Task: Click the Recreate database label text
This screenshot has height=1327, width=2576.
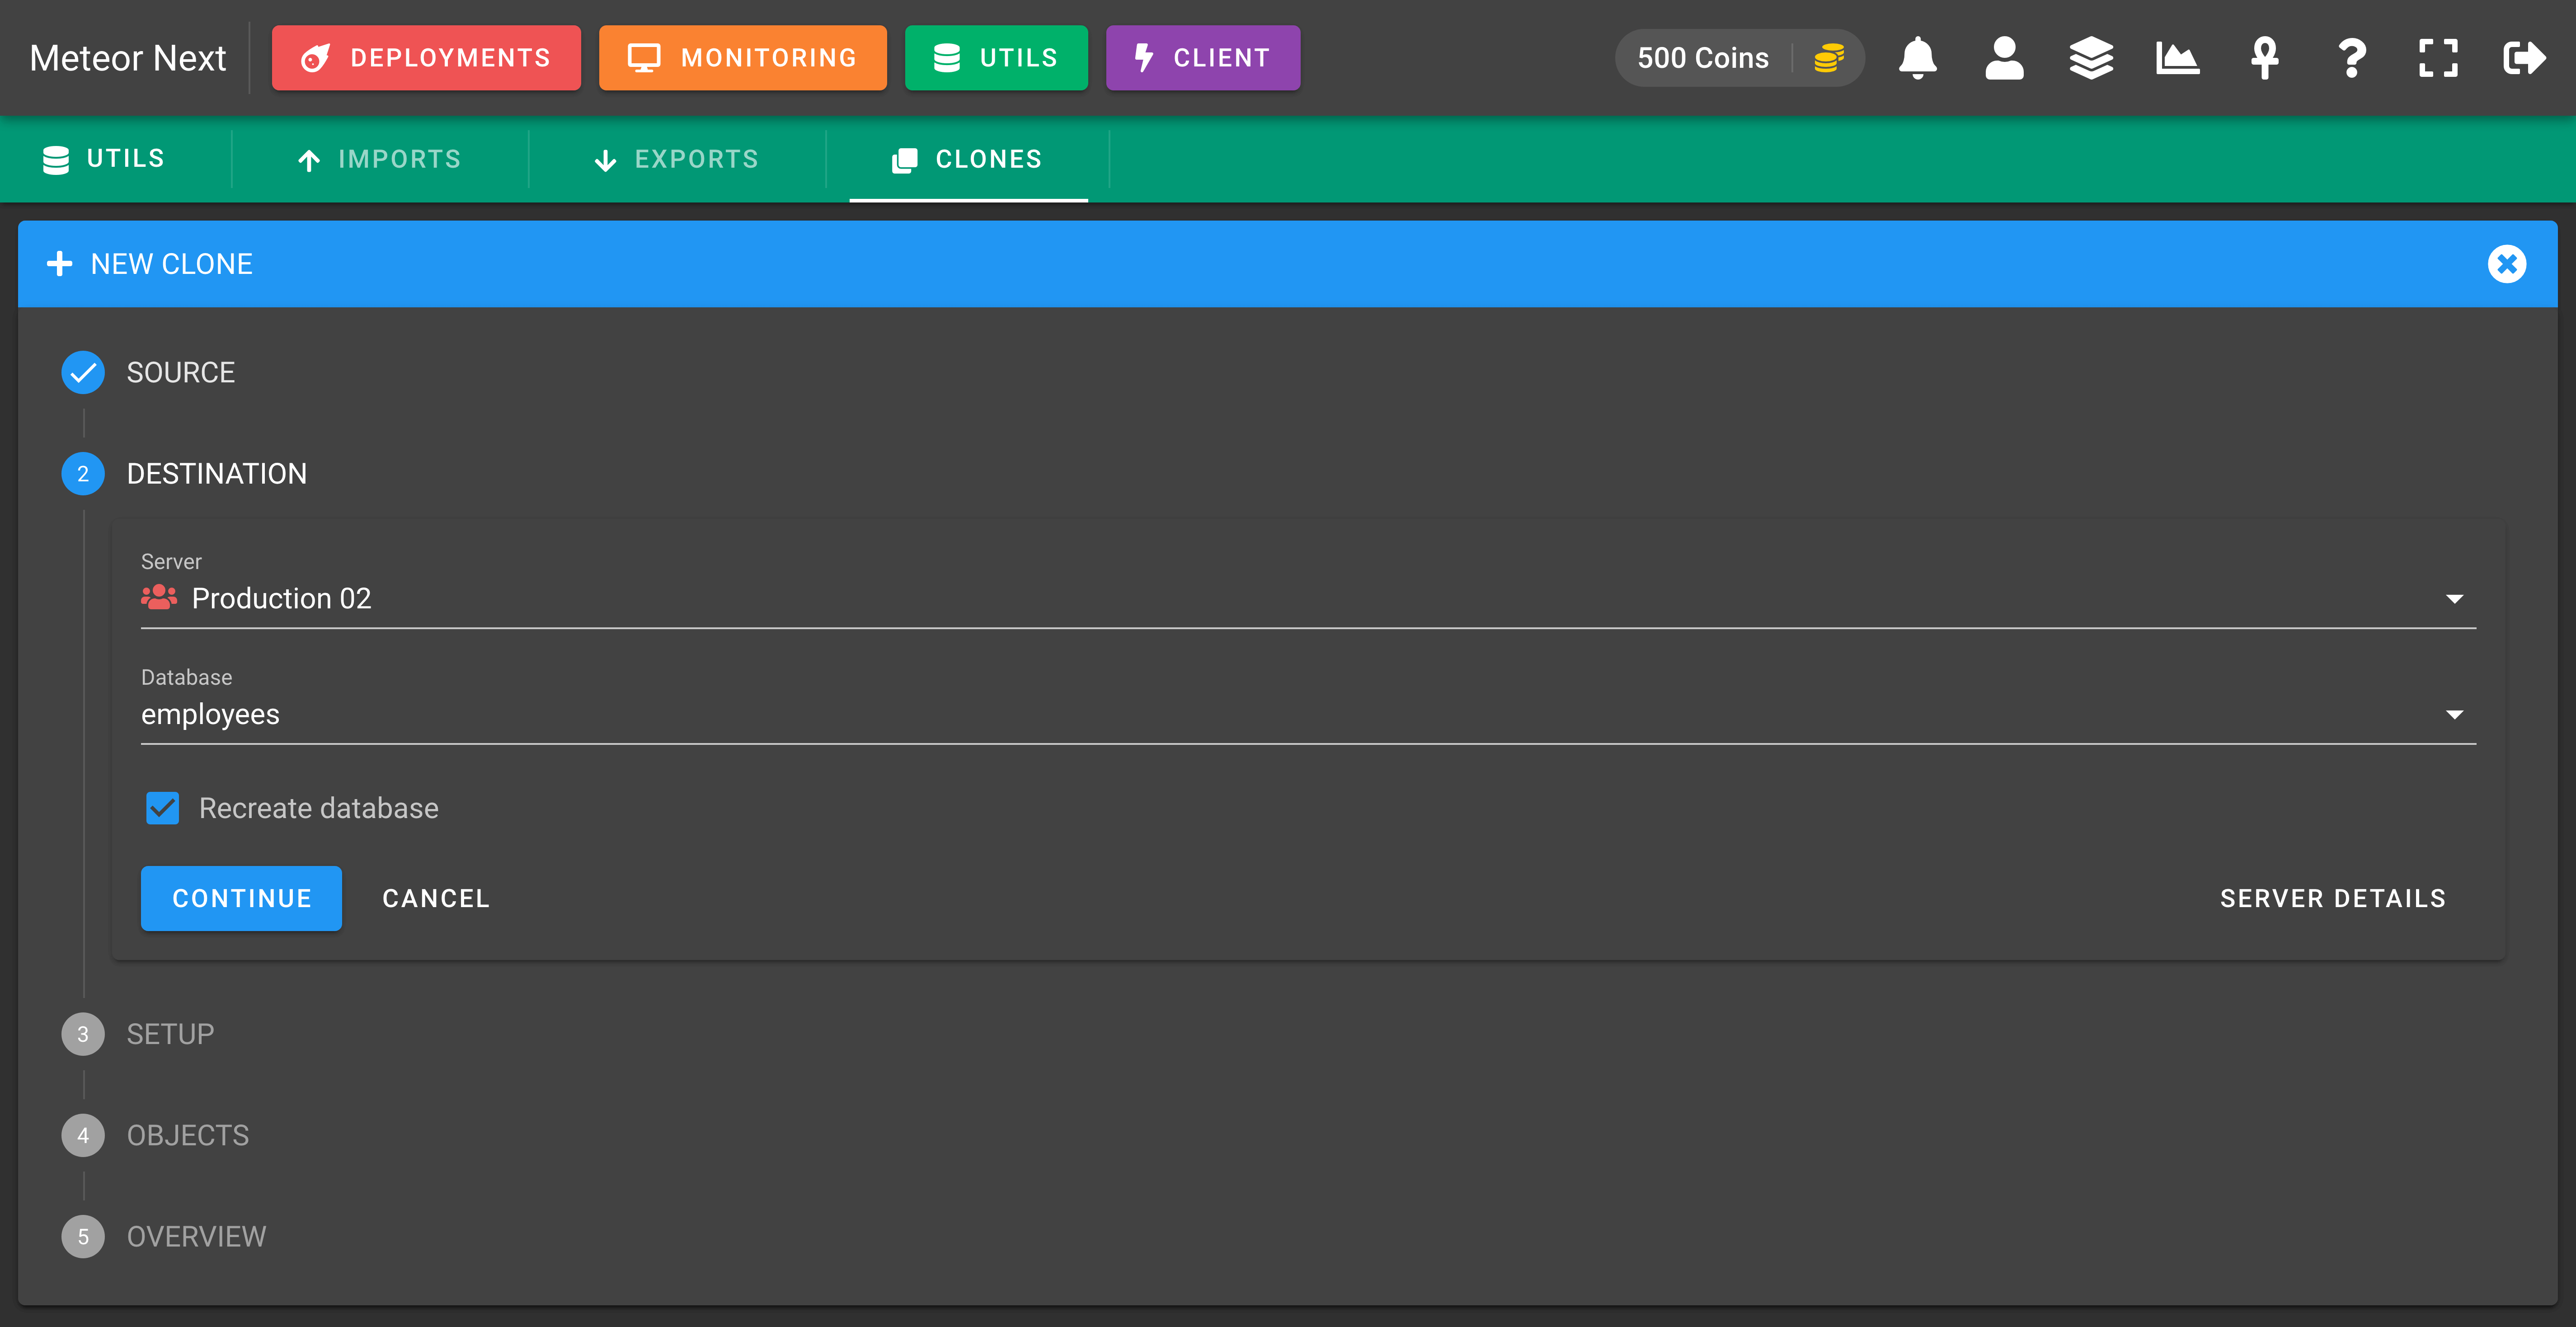Action: tap(319, 808)
